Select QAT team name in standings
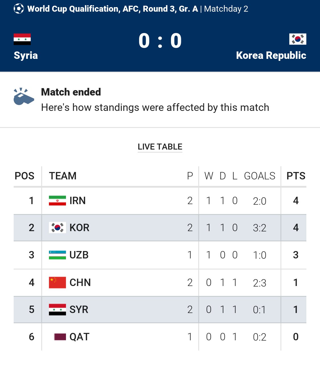 click(80, 337)
